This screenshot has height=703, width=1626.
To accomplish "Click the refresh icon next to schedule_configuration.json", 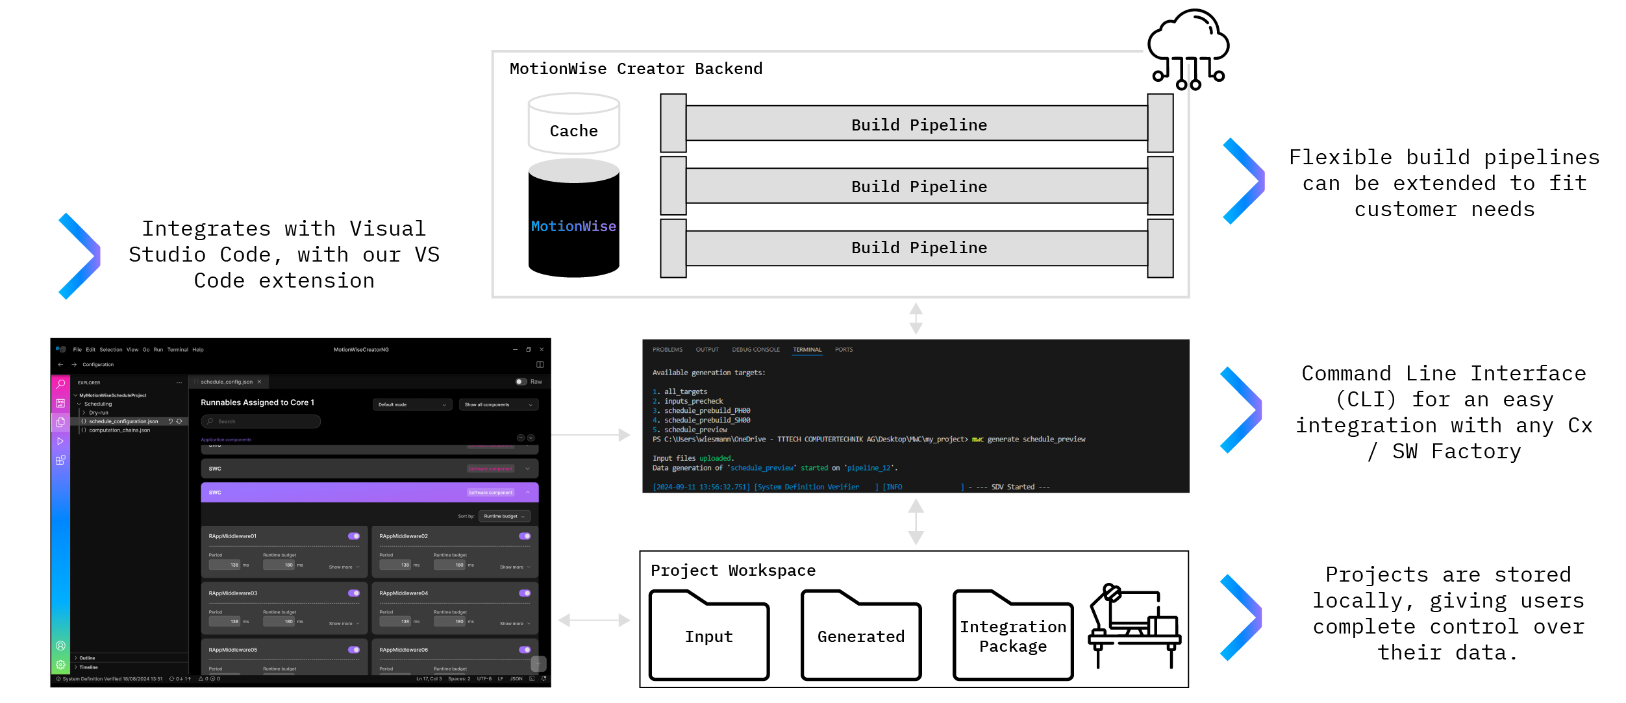I will tap(179, 421).
